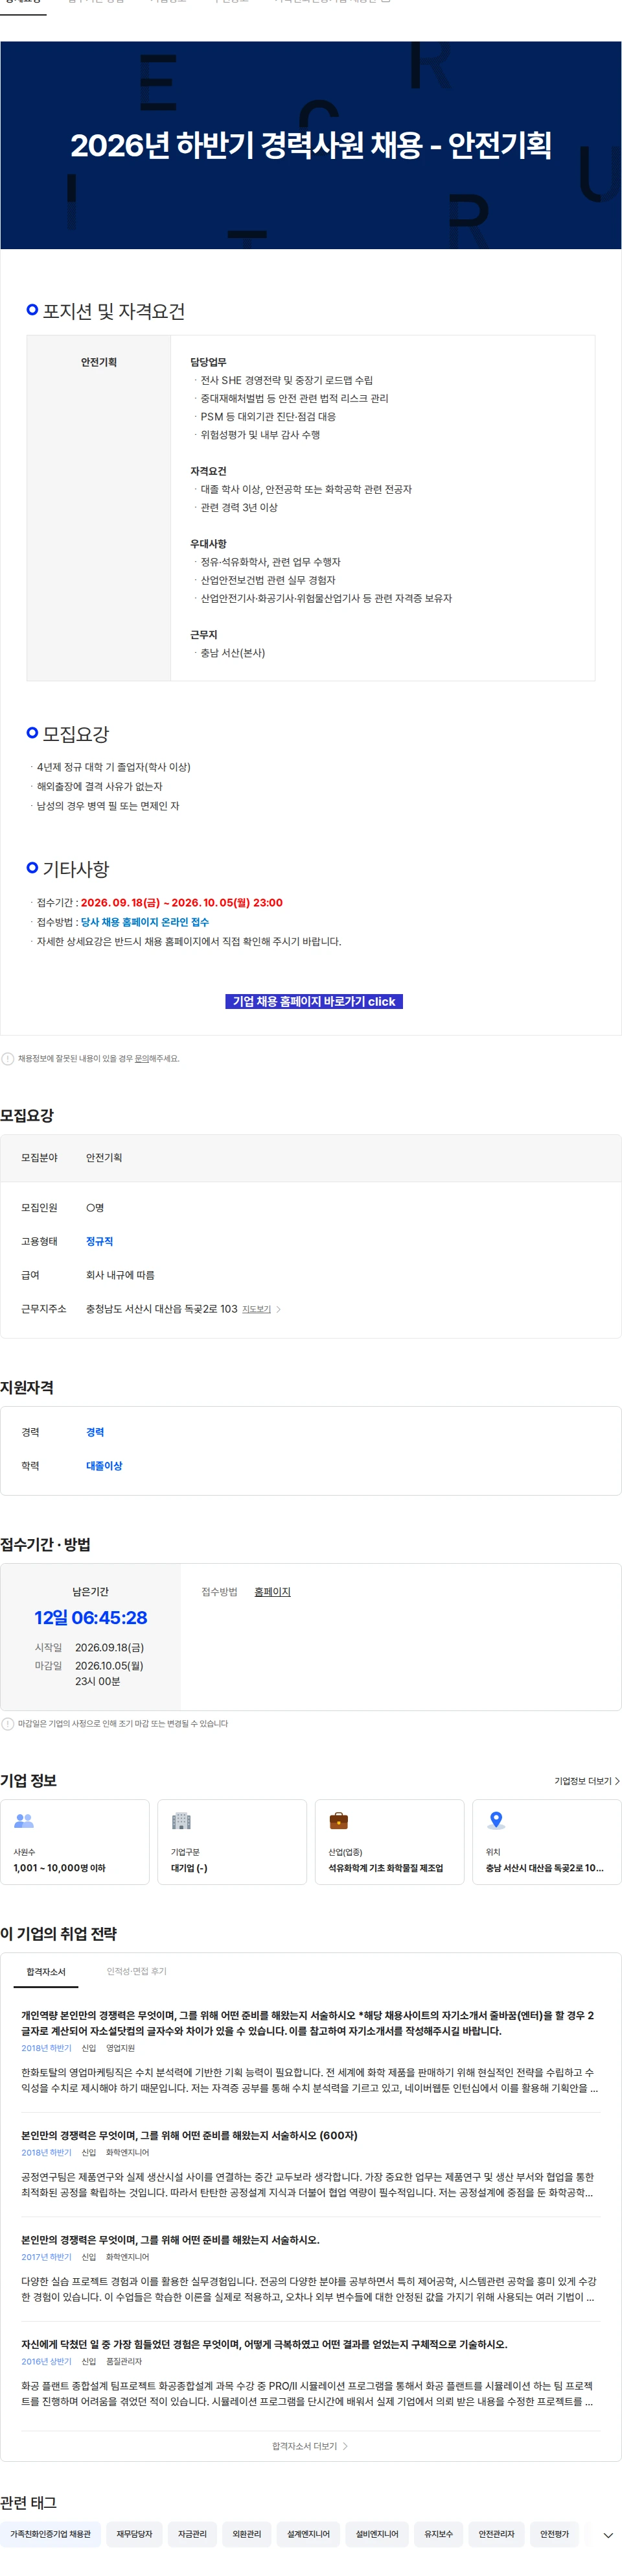The image size is (622, 2576).
Task: Click the deadline text 2026.10.05(월) 23:00
Action: pyautogui.click(x=227, y=903)
